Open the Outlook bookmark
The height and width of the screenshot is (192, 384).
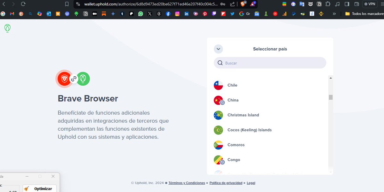49,14
